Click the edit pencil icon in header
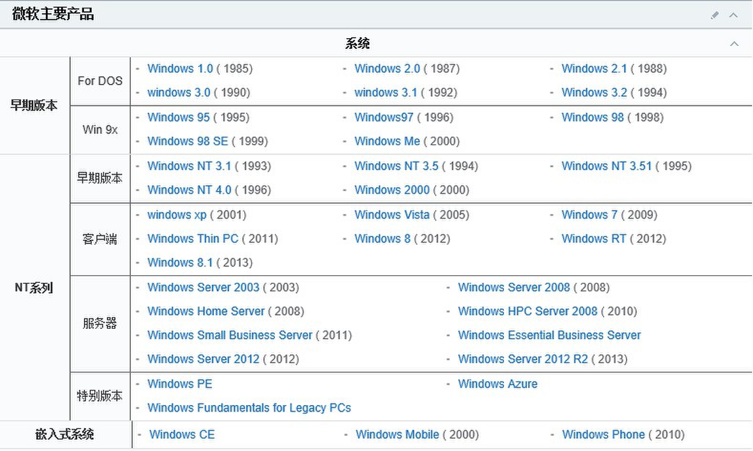The image size is (753, 451). coord(715,15)
